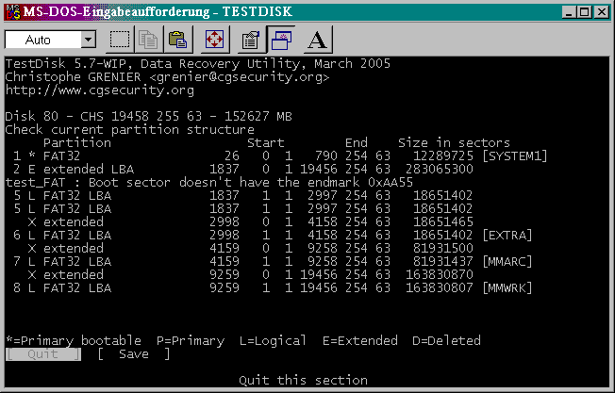615x393 pixels.
Task: Click the 'Check current partition structure' line
Action: click(129, 130)
